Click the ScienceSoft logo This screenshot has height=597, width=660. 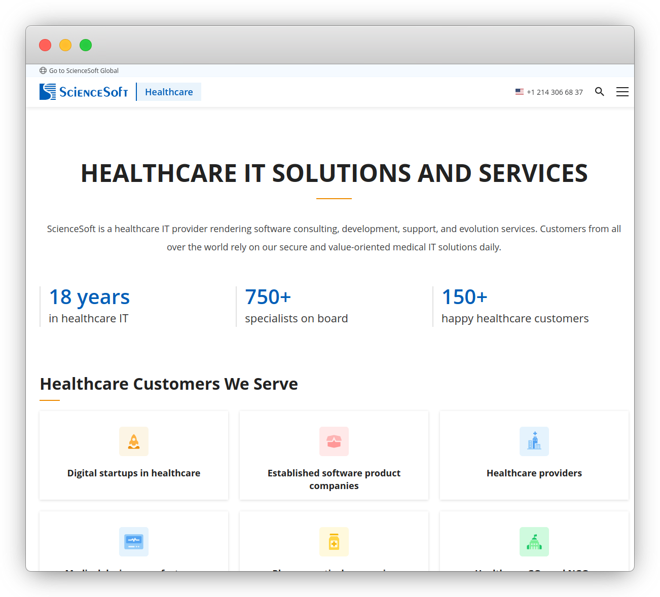point(84,92)
